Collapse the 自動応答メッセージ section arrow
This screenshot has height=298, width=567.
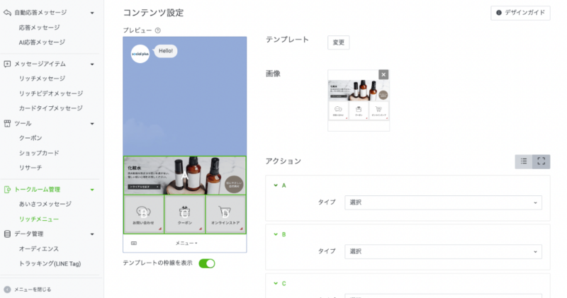click(92, 13)
